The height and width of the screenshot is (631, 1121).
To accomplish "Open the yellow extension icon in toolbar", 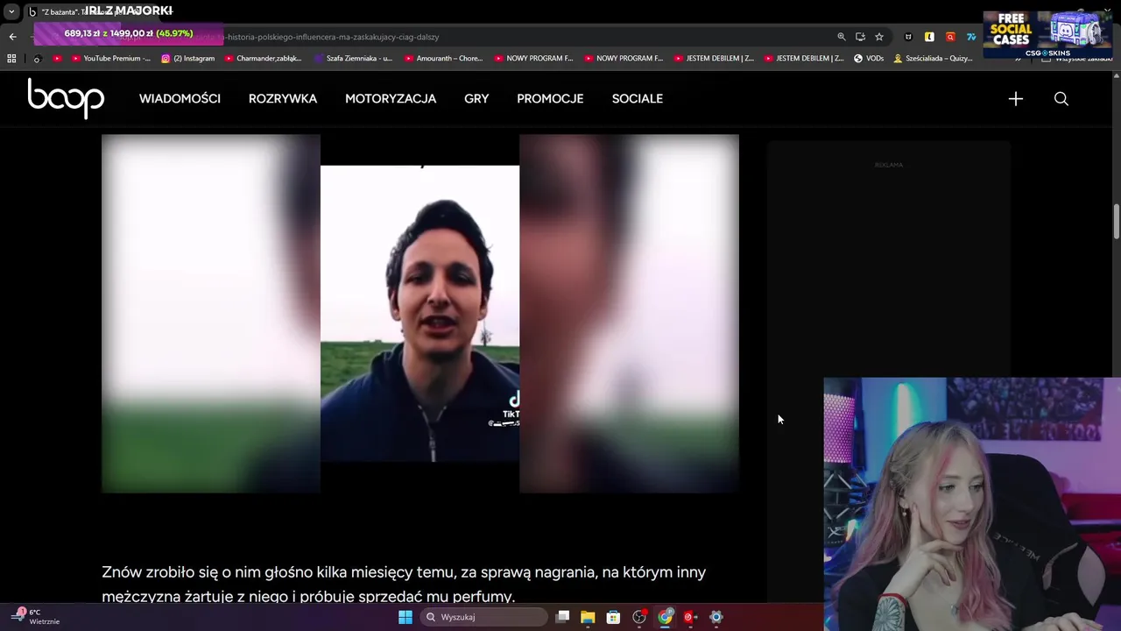I will [929, 37].
